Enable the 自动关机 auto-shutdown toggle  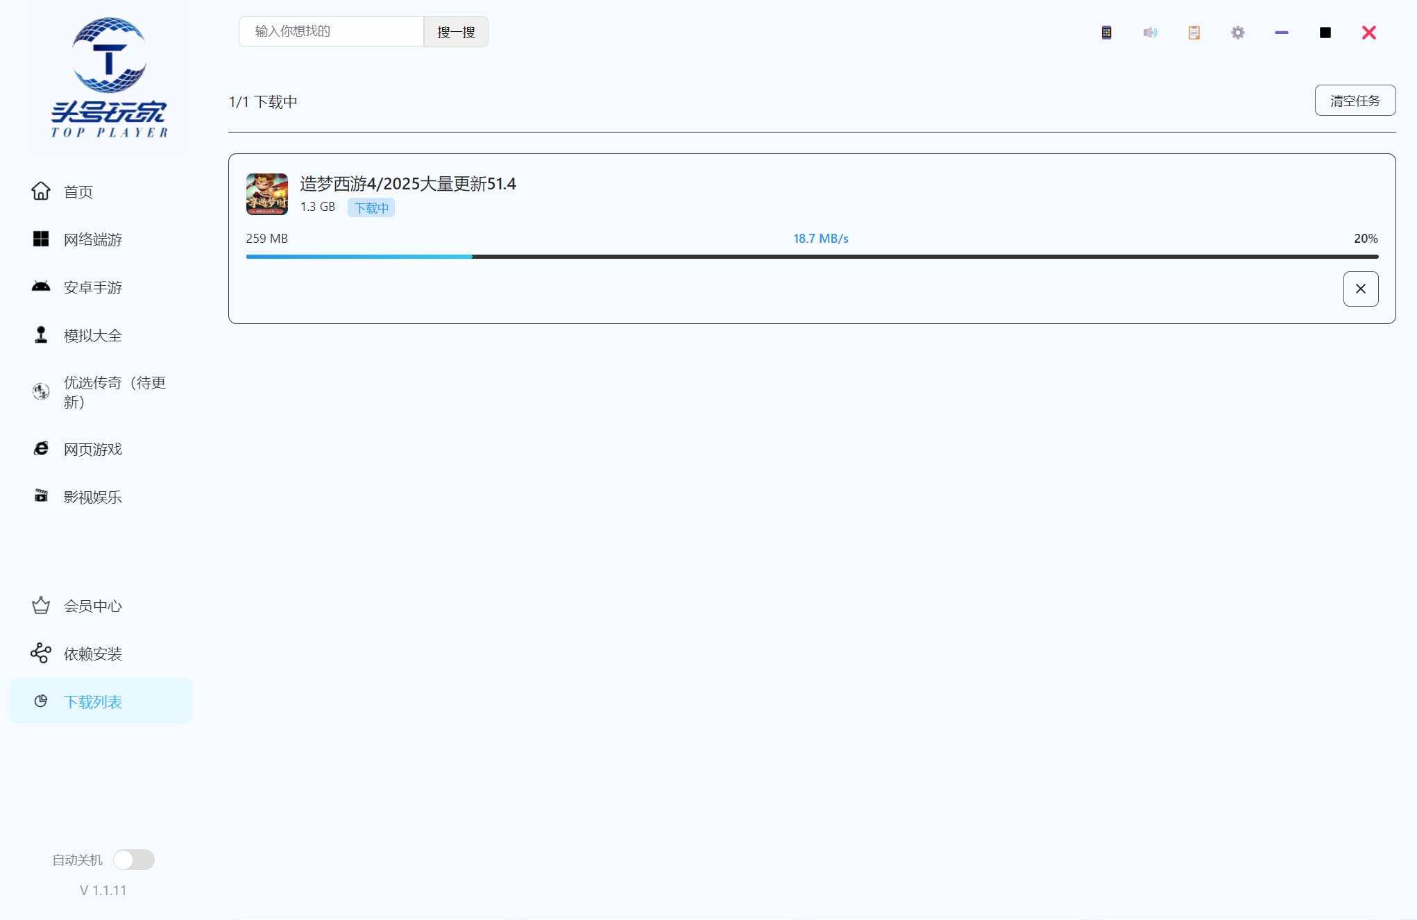pyautogui.click(x=134, y=859)
